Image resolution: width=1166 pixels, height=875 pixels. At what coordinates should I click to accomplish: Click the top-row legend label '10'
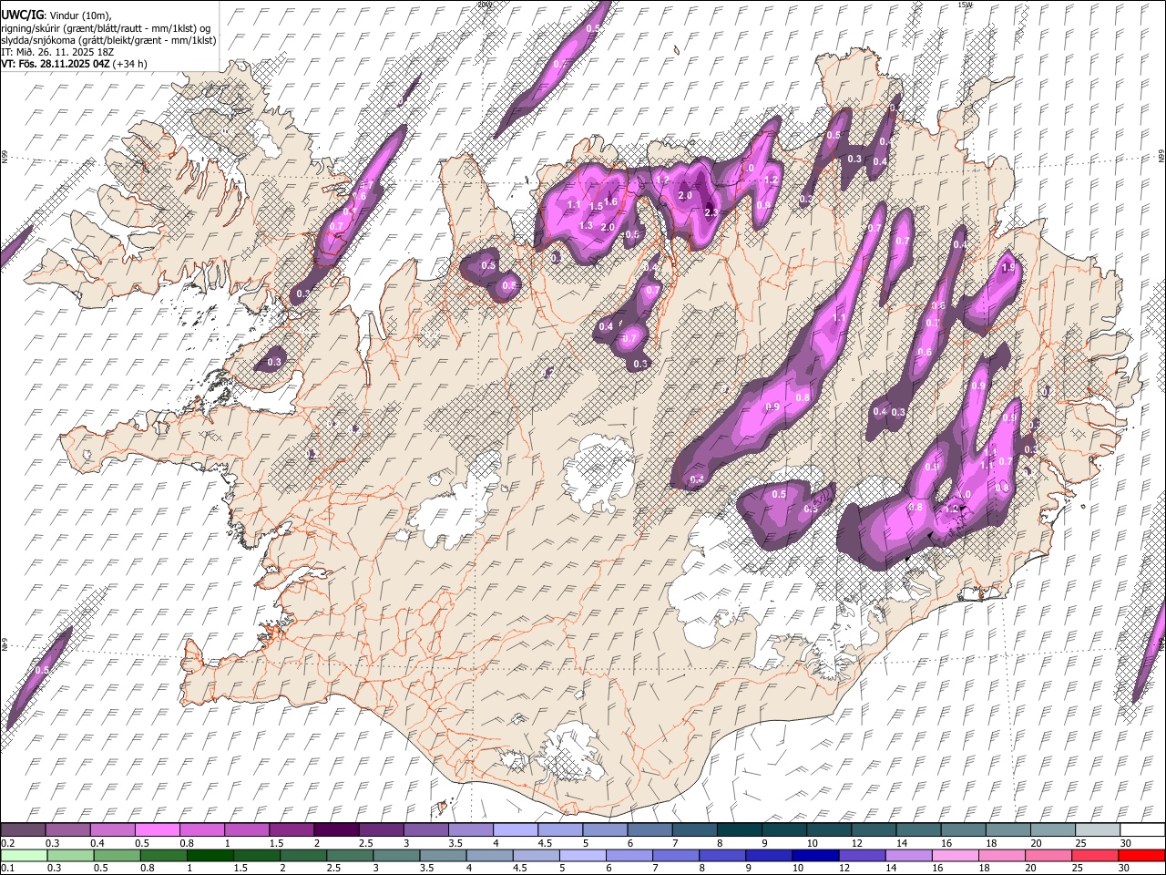(813, 843)
